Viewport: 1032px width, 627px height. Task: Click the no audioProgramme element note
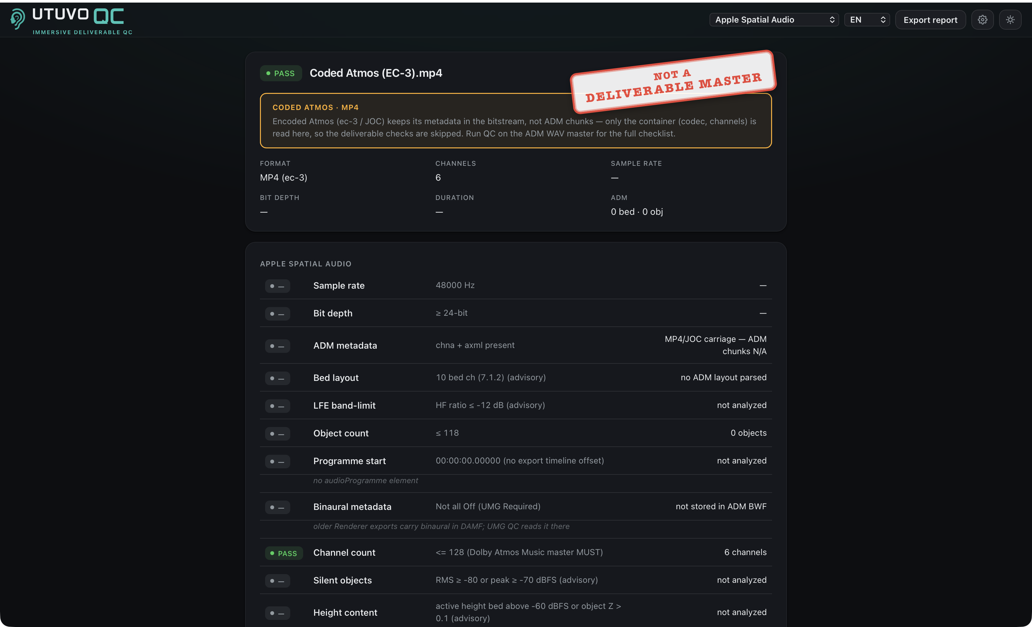click(x=366, y=480)
